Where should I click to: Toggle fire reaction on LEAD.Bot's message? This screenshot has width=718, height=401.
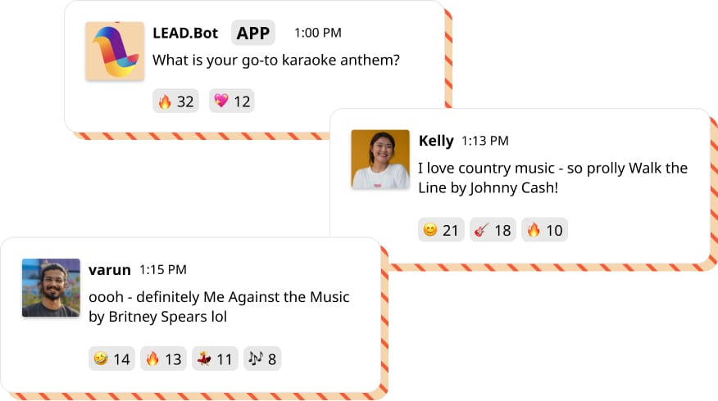pyautogui.click(x=175, y=101)
